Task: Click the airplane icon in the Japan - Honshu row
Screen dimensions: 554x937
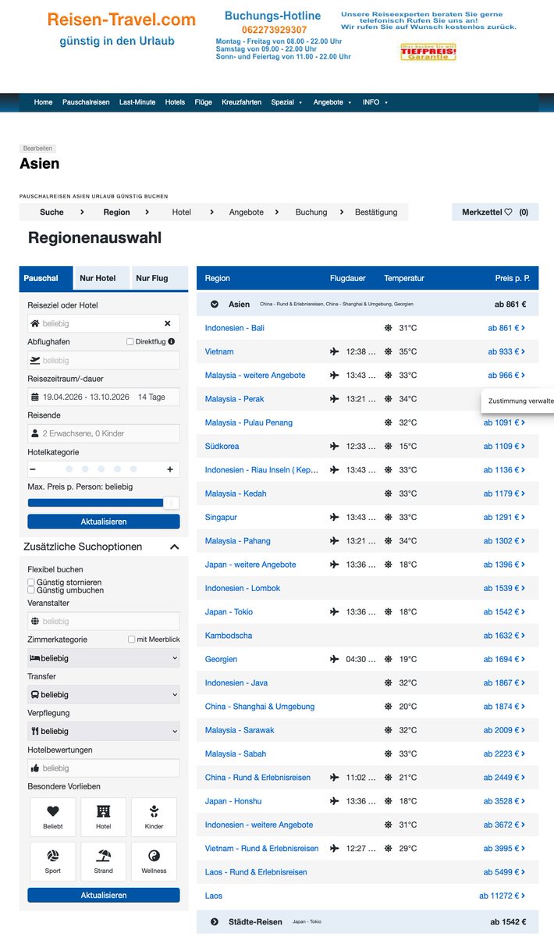Action: pos(335,801)
